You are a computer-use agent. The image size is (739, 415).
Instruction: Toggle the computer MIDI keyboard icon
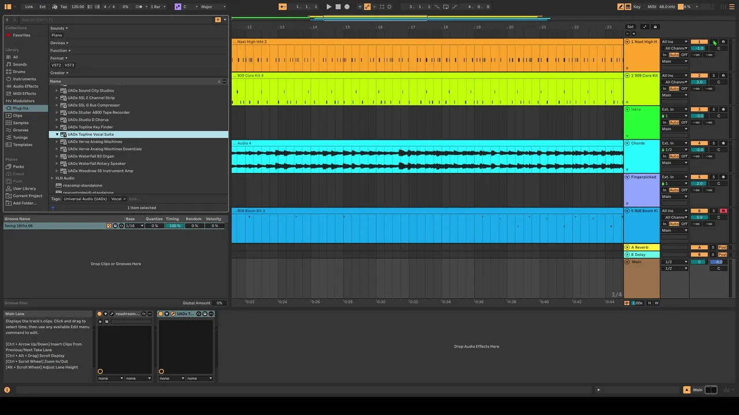click(x=628, y=7)
